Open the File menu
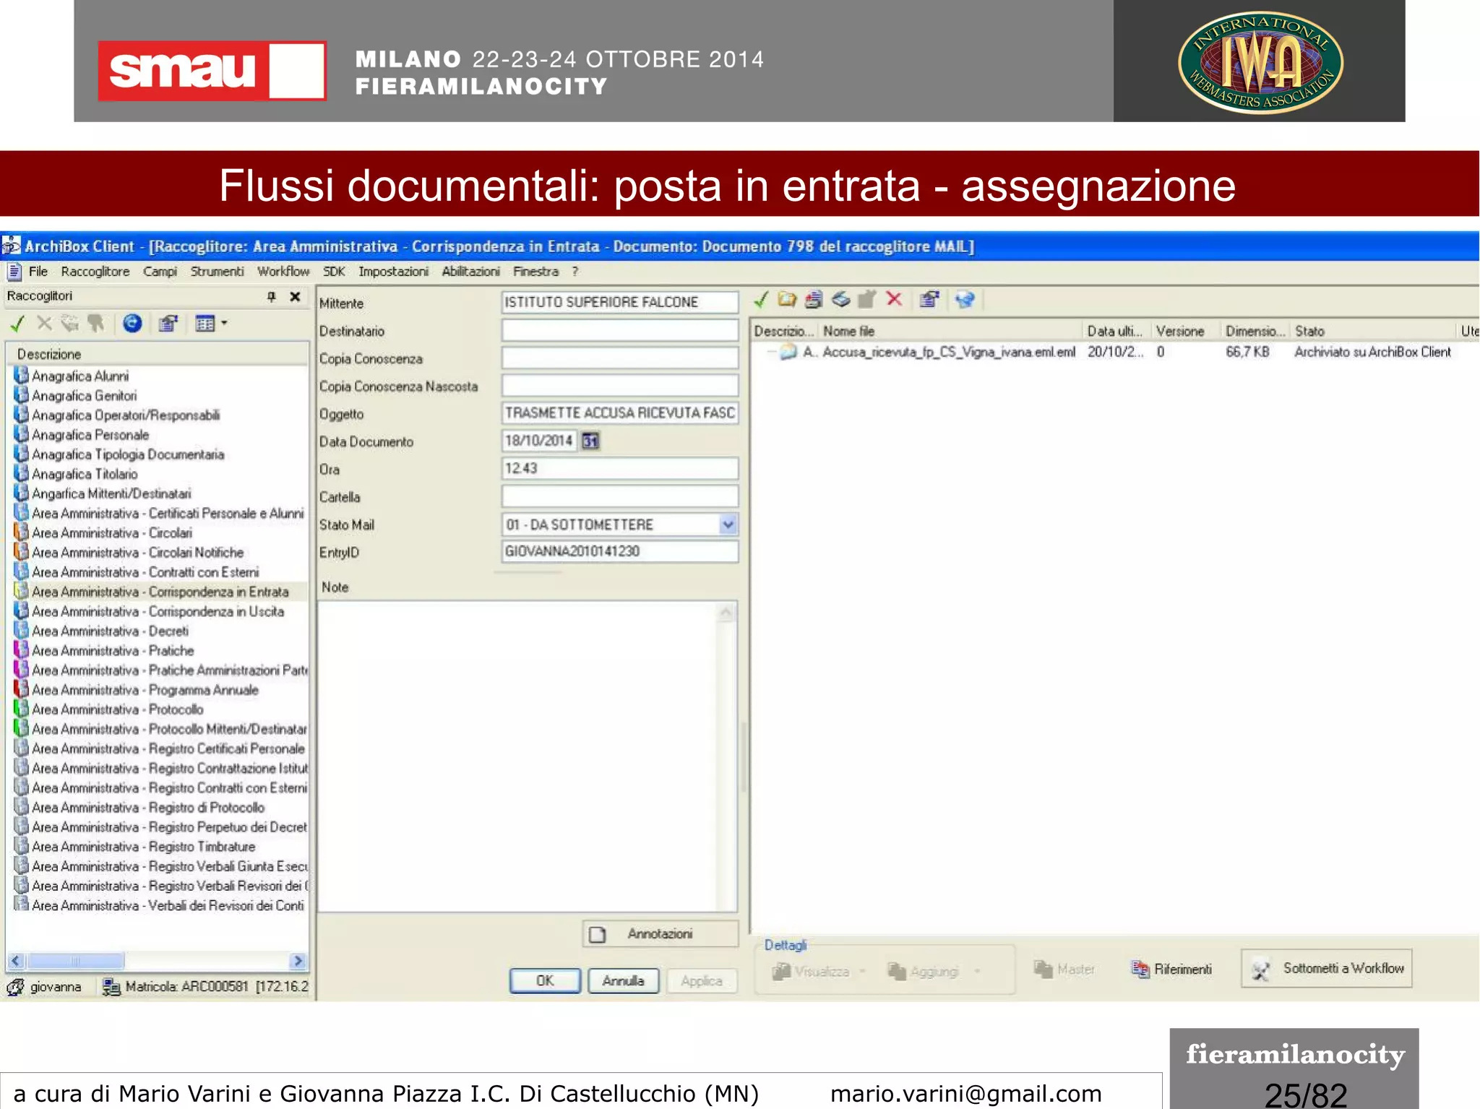Image resolution: width=1480 pixels, height=1109 pixels. 38,272
